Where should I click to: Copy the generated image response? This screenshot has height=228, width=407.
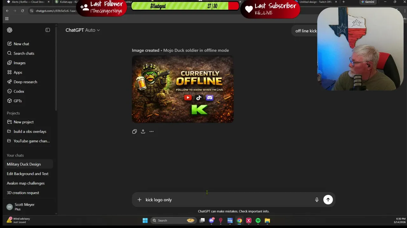(135, 131)
